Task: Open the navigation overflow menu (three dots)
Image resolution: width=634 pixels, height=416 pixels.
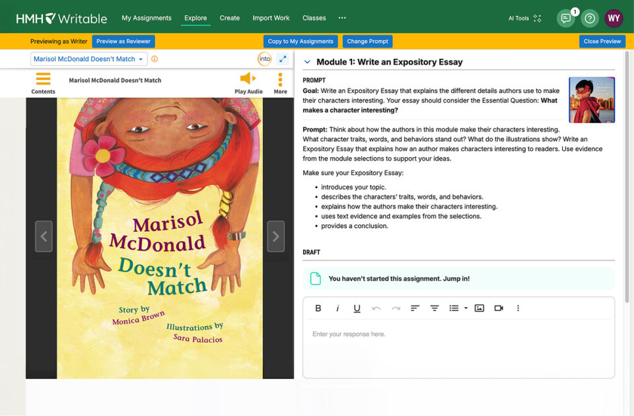Action: click(342, 18)
